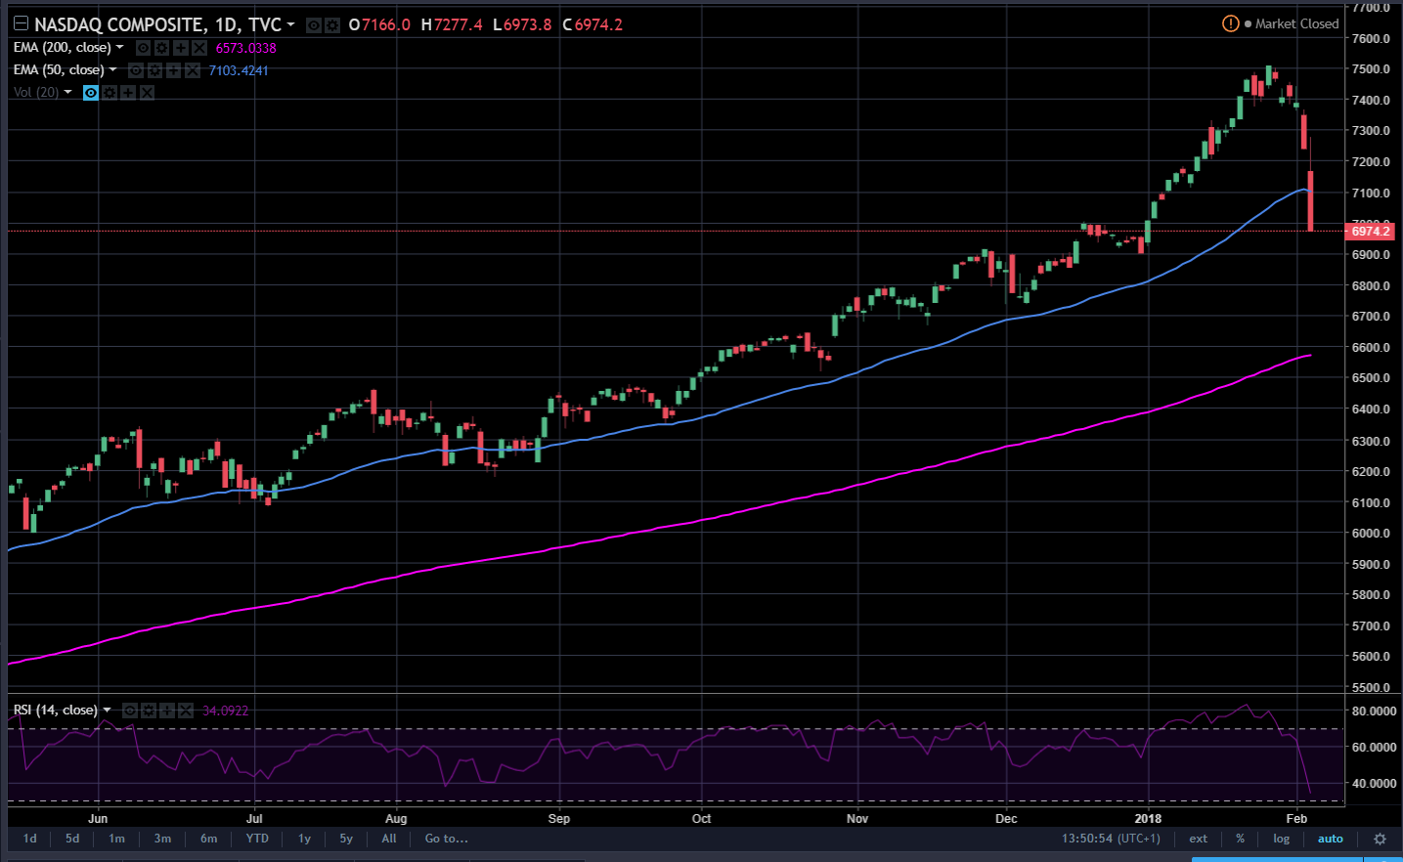Open NASDAQ COMPOSITE series settings gear

click(332, 25)
